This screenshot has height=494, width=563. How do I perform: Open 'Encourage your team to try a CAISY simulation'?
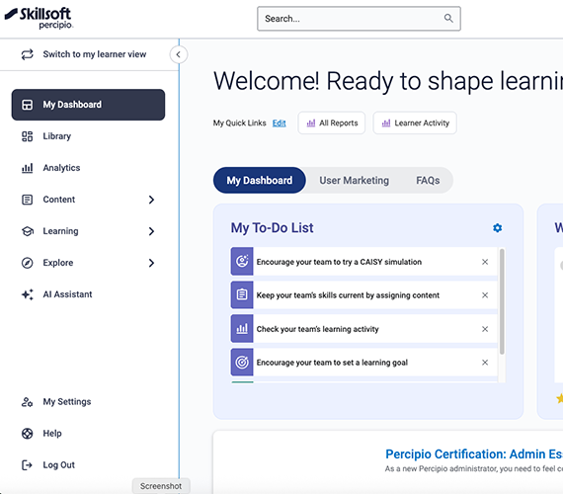click(x=339, y=262)
